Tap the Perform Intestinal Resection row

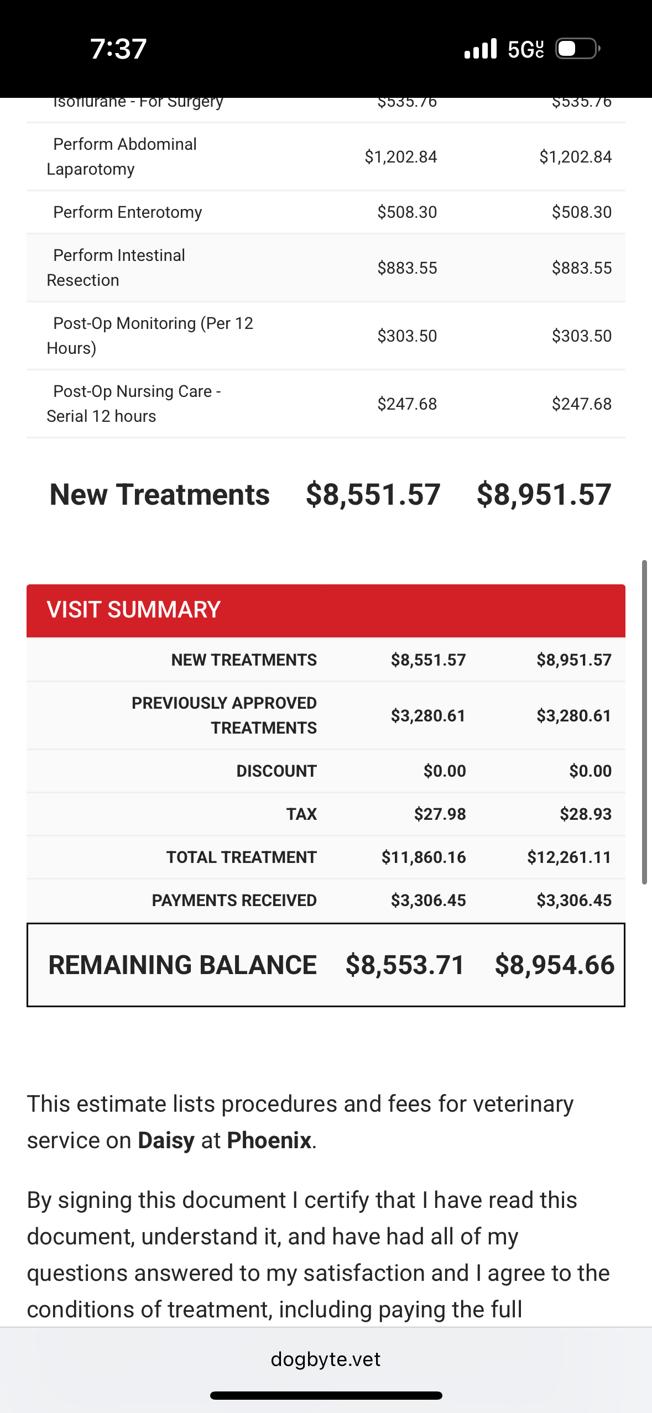coord(326,268)
